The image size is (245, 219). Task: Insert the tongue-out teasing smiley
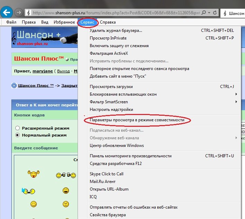(34, 174)
